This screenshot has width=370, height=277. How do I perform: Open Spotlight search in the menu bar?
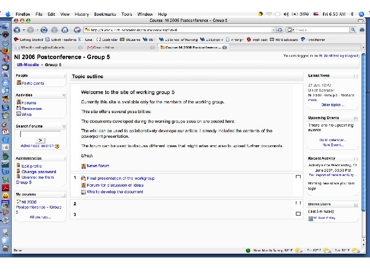tap(361, 14)
